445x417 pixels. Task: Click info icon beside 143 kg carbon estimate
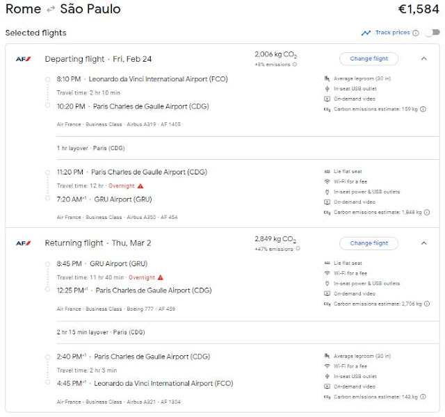(x=423, y=397)
